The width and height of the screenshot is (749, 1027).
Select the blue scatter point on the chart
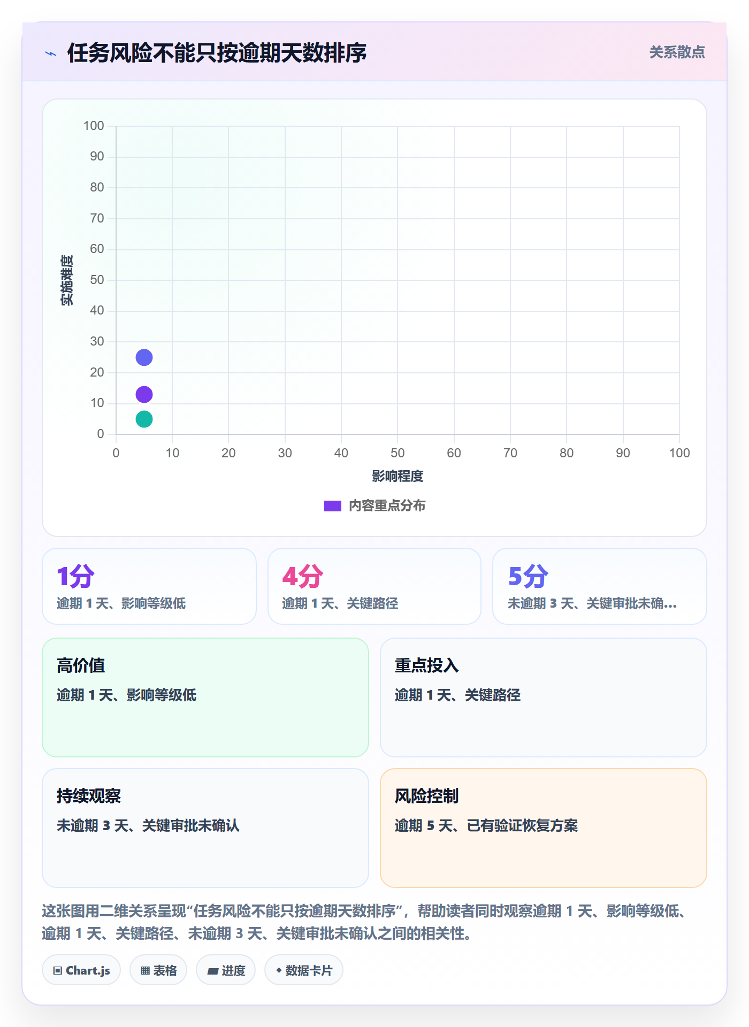pos(144,357)
